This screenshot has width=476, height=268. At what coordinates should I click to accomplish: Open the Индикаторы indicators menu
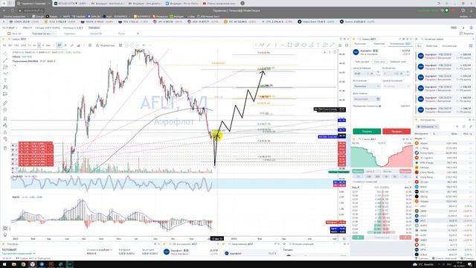click(106, 45)
